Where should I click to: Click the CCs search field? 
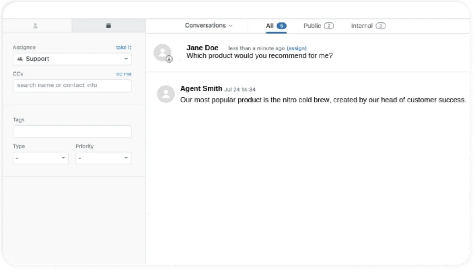click(72, 86)
